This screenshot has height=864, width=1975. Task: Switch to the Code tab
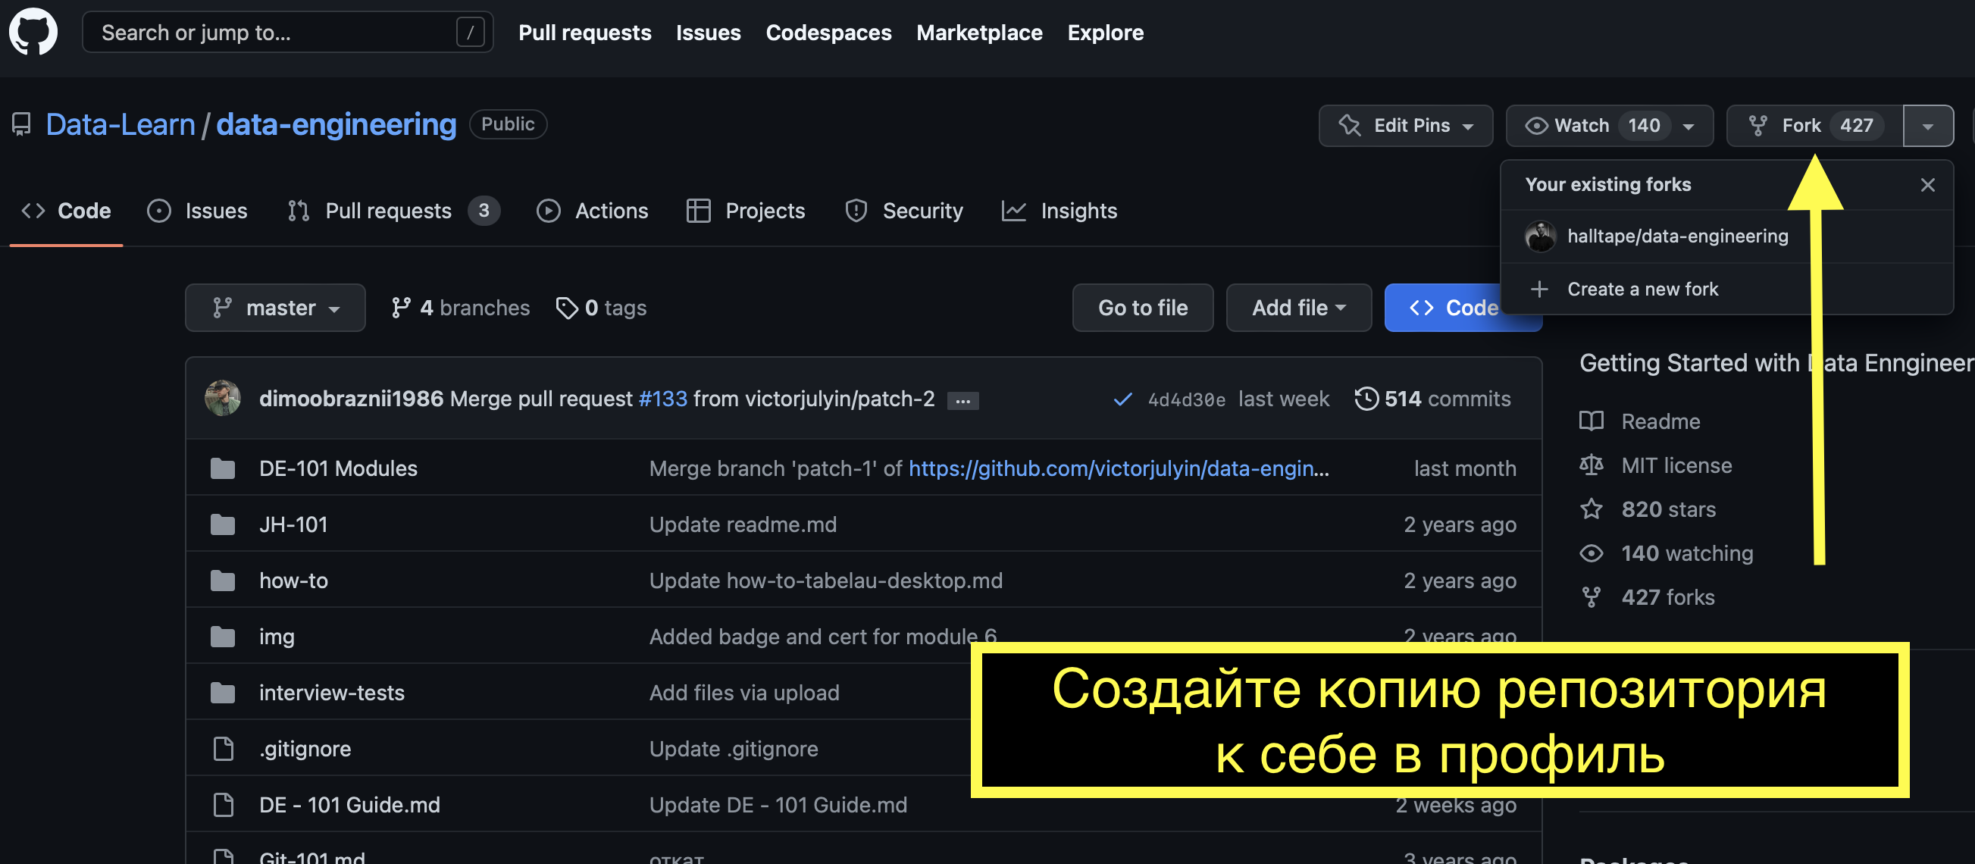click(66, 211)
